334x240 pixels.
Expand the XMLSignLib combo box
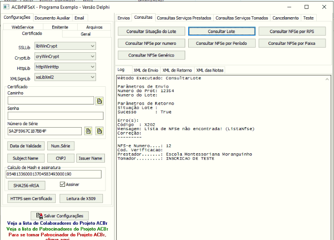[x=65, y=77]
